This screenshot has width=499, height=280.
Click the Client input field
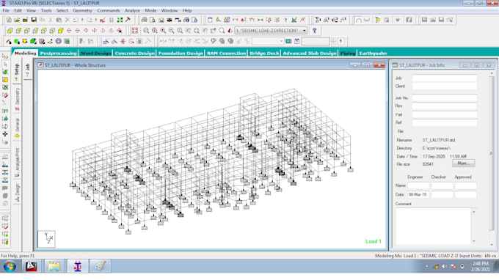point(445,86)
